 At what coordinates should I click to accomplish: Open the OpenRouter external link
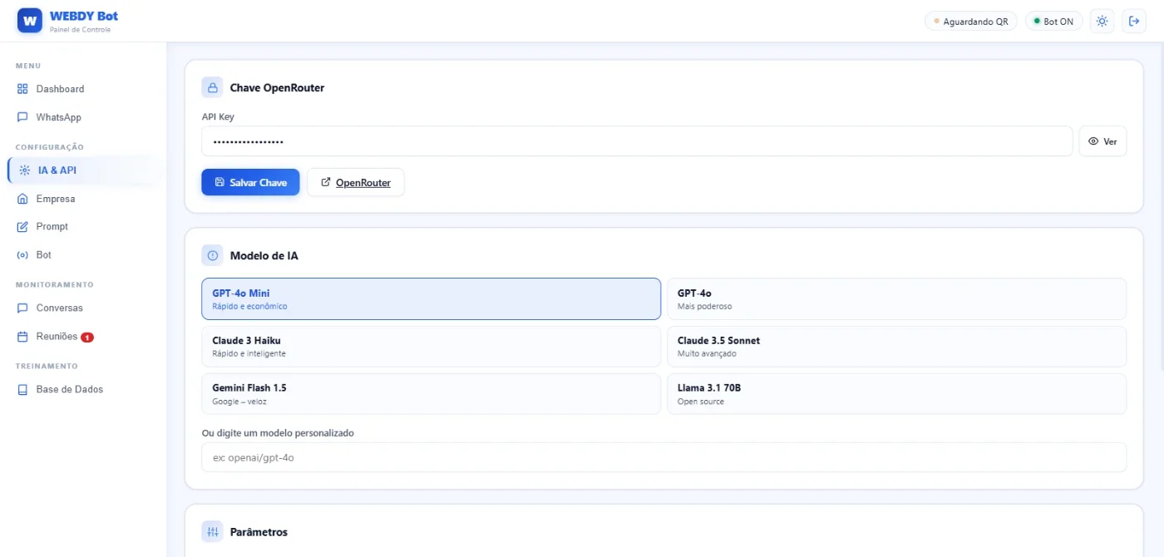pos(356,182)
